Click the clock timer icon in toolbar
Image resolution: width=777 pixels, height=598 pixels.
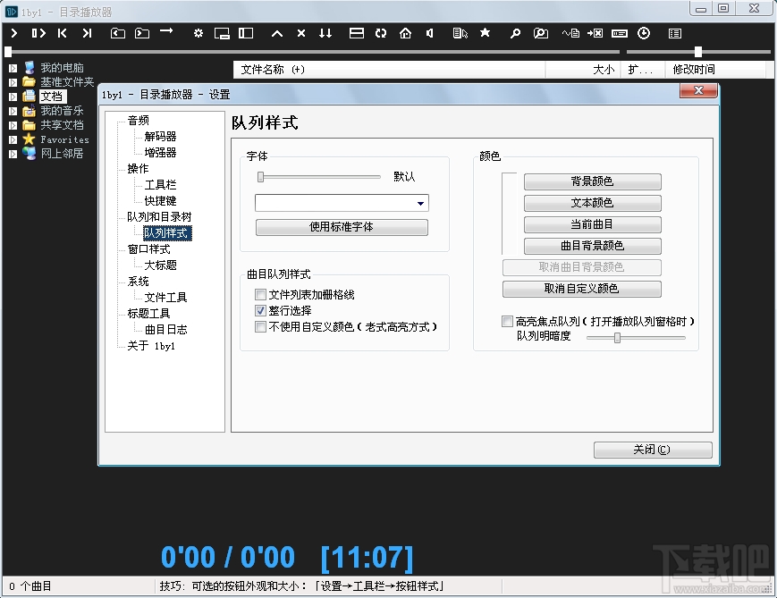644,33
